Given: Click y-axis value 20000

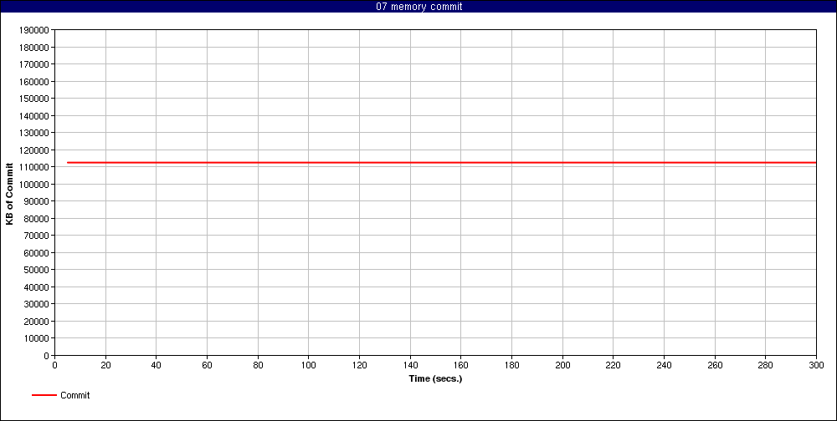Looking at the screenshot, I should click(36, 322).
